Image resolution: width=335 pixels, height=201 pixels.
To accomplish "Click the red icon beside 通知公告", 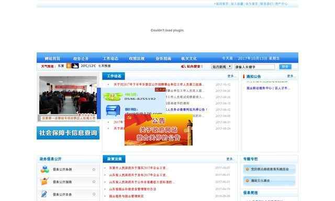I will [x=244, y=76].
